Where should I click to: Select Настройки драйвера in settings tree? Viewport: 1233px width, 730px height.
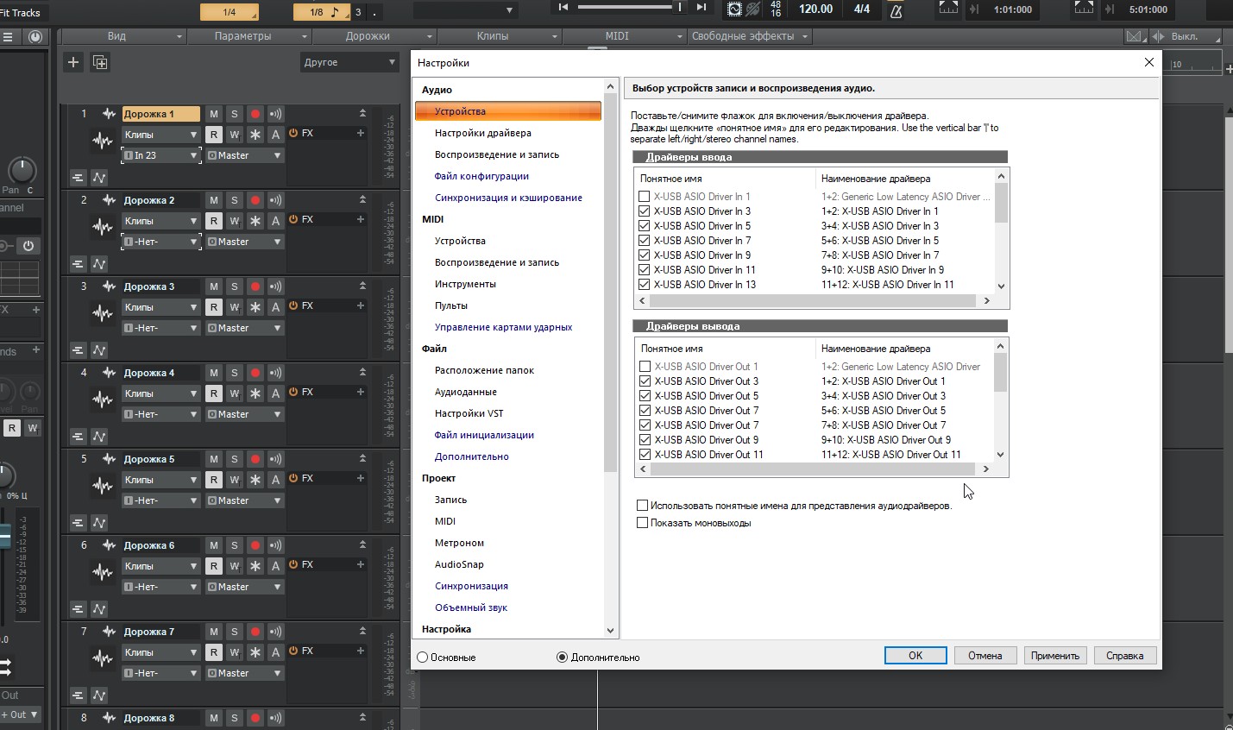[482, 133]
